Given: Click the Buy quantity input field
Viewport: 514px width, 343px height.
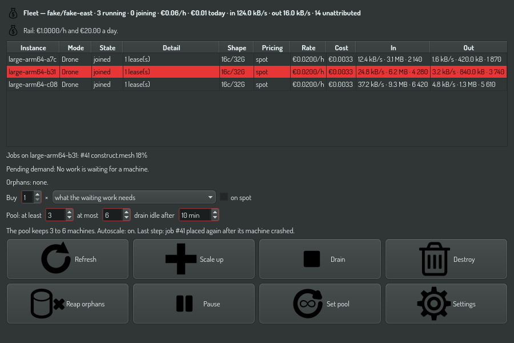Looking at the screenshot, I should [28, 197].
